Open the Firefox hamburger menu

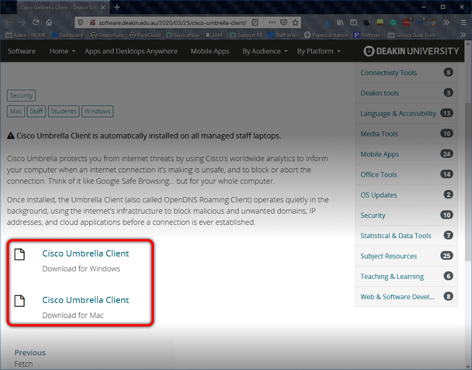coord(463,22)
